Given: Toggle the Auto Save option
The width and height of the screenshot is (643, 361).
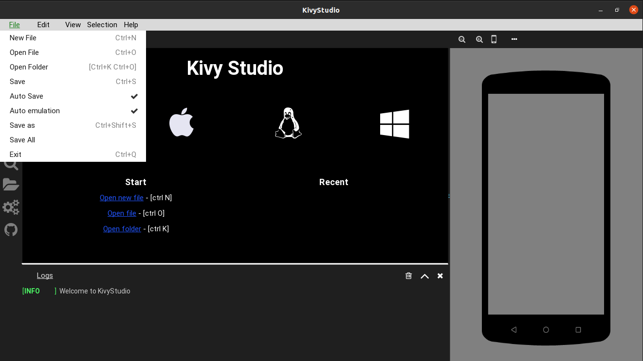Looking at the screenshot, I should [73, 96].
